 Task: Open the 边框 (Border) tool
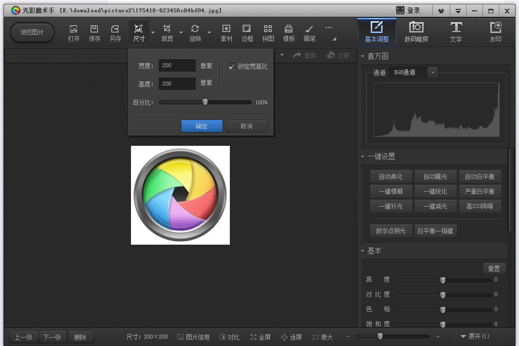click(x=247, y=33)
